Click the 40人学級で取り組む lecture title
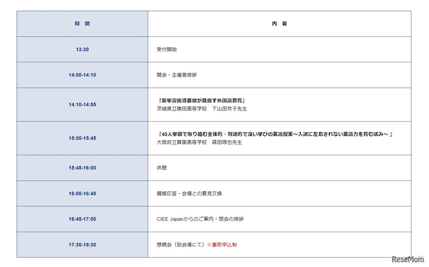Viewport: 429px width, 267px height. tap(274, 134)
